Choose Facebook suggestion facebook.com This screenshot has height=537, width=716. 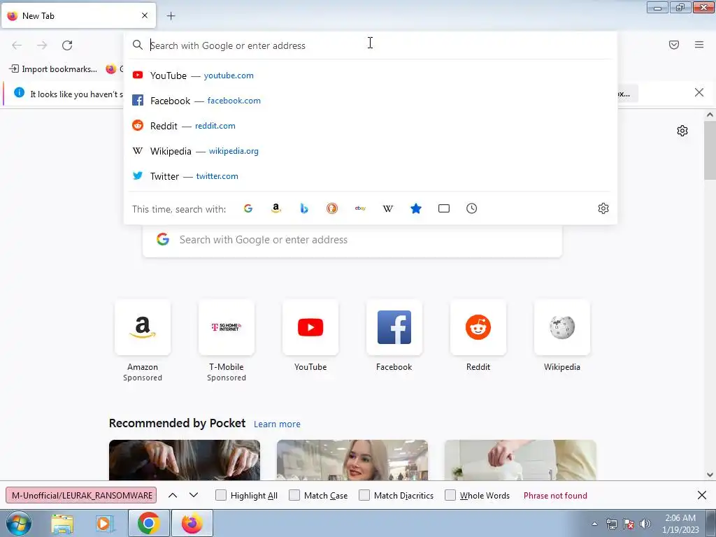coord(371,101)
